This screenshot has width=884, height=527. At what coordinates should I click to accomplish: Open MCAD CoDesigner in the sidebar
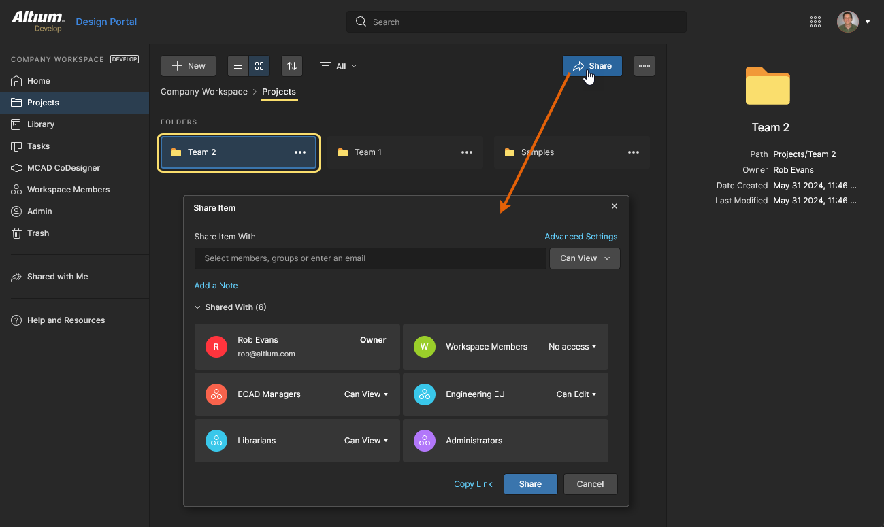click(74, 168)
